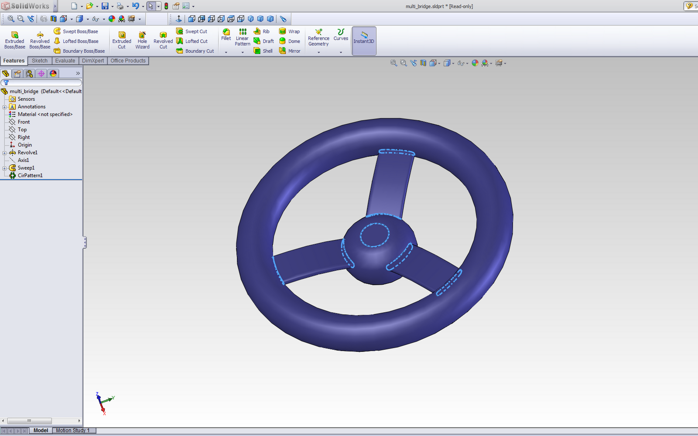Open the Office Products tab
Viewport: 698px width, 436px height.
point(128,61)
